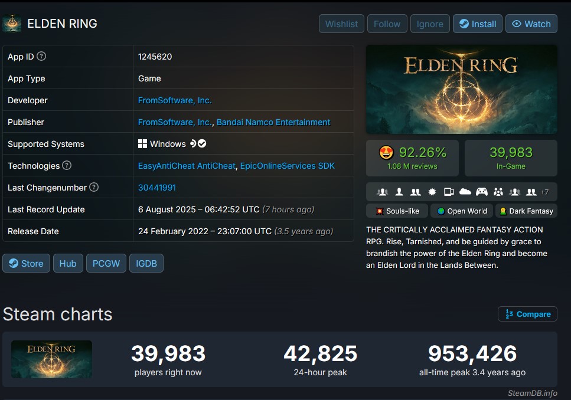The width and height of the screenshot is (571, 400).
Task: Click the eye icon on the Watch button
Action: [x=516, y=24]
